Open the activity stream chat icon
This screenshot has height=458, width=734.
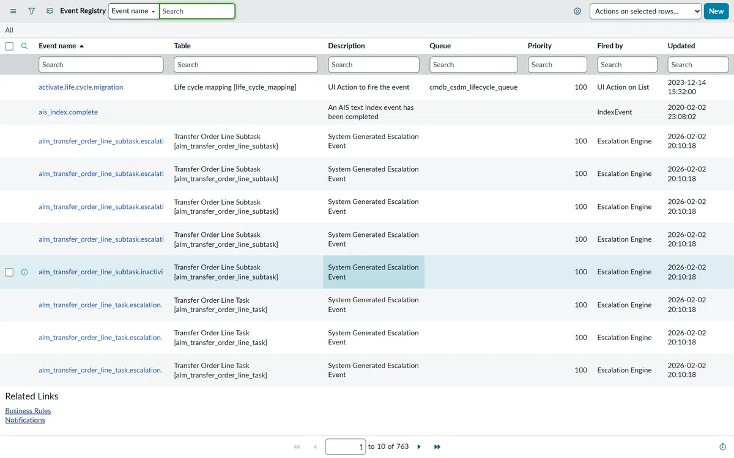[x=50, y=11]
